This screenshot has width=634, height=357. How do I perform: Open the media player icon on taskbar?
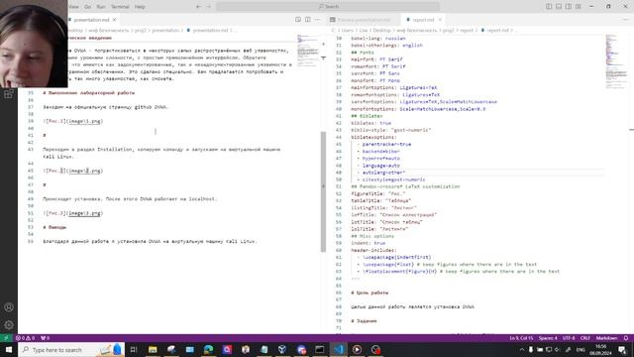point(357,349)
